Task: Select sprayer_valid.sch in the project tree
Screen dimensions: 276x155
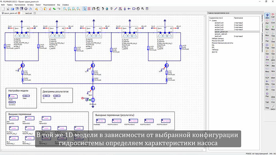Action: (x=221, y=34)
